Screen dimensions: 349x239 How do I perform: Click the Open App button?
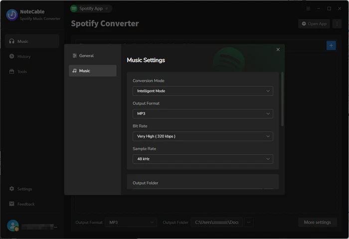pos(314,23)
